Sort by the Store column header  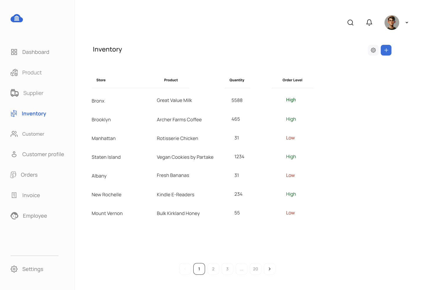click(x=101, y=80)
